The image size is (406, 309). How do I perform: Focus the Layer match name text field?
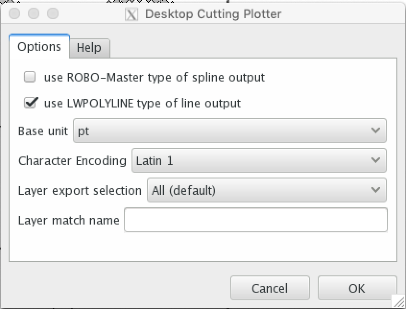pos(255,220)
